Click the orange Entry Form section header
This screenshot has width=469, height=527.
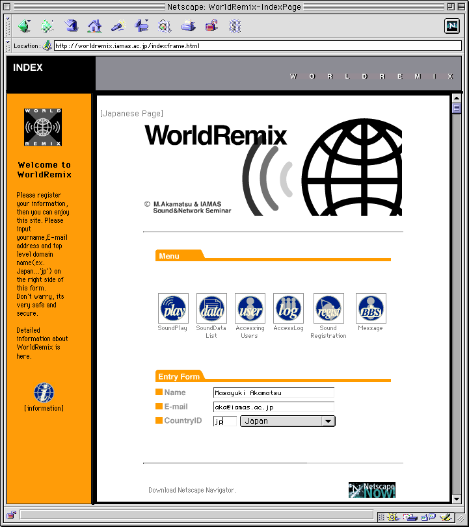point(273,376)
